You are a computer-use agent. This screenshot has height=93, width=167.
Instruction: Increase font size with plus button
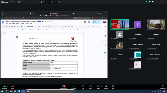[x=52, y=27]
